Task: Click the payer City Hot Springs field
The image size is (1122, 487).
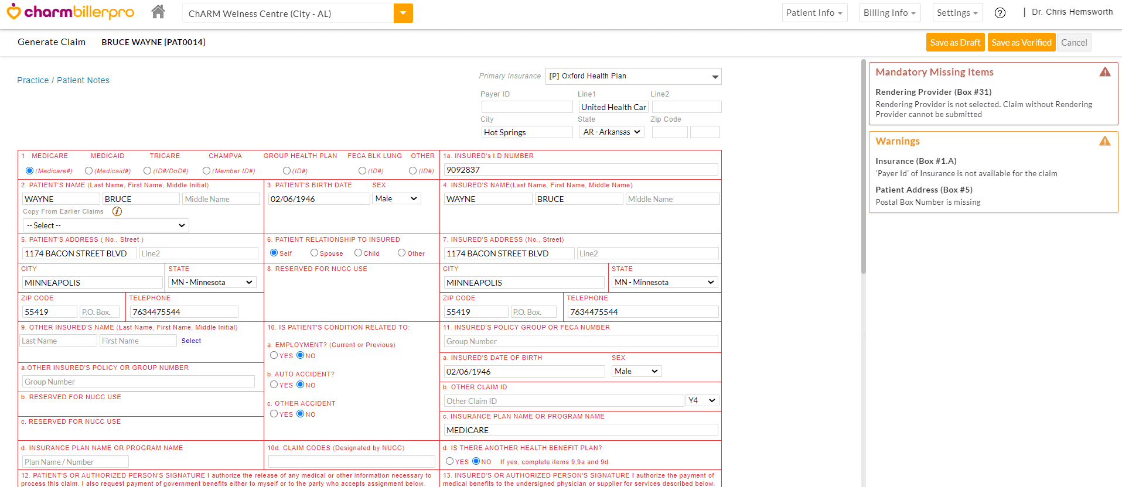Action: [527, 132]
